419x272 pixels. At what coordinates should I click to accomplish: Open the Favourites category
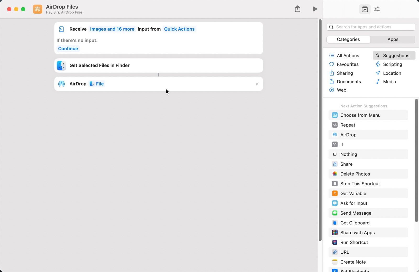tap(344, 64)
